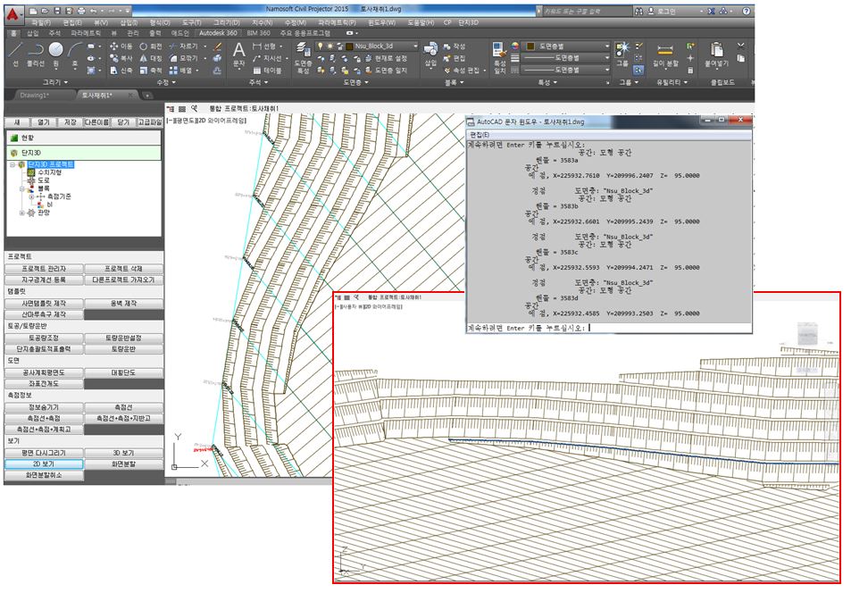Collapse the 단지3D 프로젝트 tree node
The image size is (851, 593).
[x=13, y=164]
